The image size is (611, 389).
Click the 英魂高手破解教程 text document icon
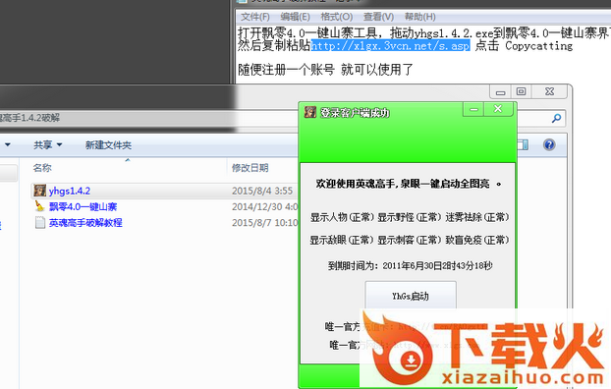point(39,223)
